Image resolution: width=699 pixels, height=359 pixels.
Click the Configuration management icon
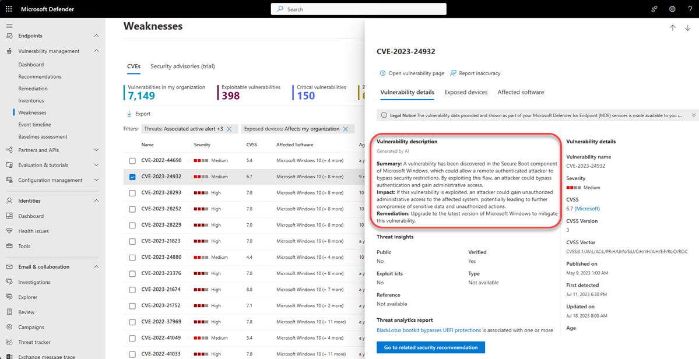pos(9,180)
